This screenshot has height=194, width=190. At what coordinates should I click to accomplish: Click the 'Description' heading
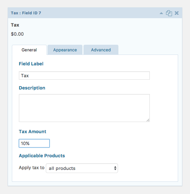pyautogui.click(x=32, y=88)
